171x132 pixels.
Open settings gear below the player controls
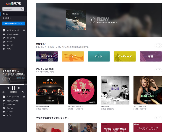tap(24, 97)
